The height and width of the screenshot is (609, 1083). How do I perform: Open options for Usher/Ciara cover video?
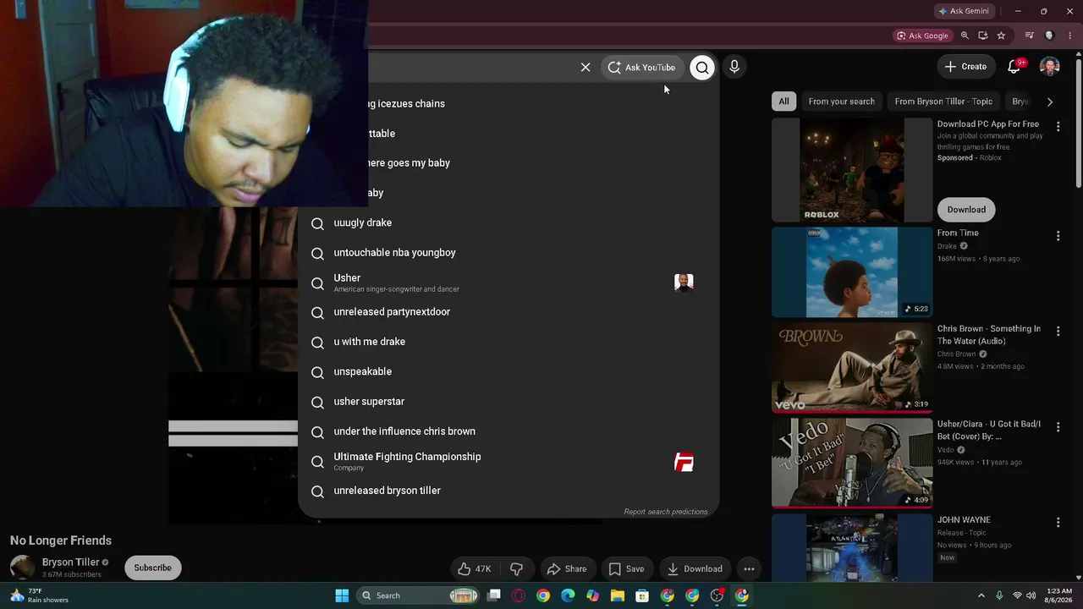[x=1058, y=427]
